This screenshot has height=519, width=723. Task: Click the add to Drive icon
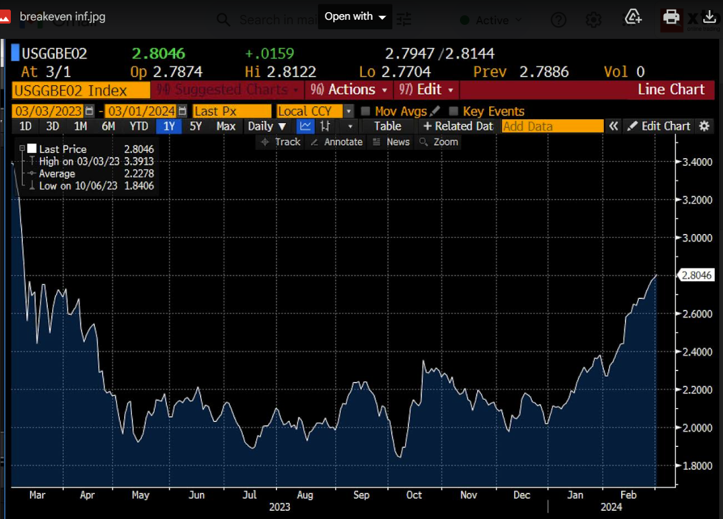point(633,17)
